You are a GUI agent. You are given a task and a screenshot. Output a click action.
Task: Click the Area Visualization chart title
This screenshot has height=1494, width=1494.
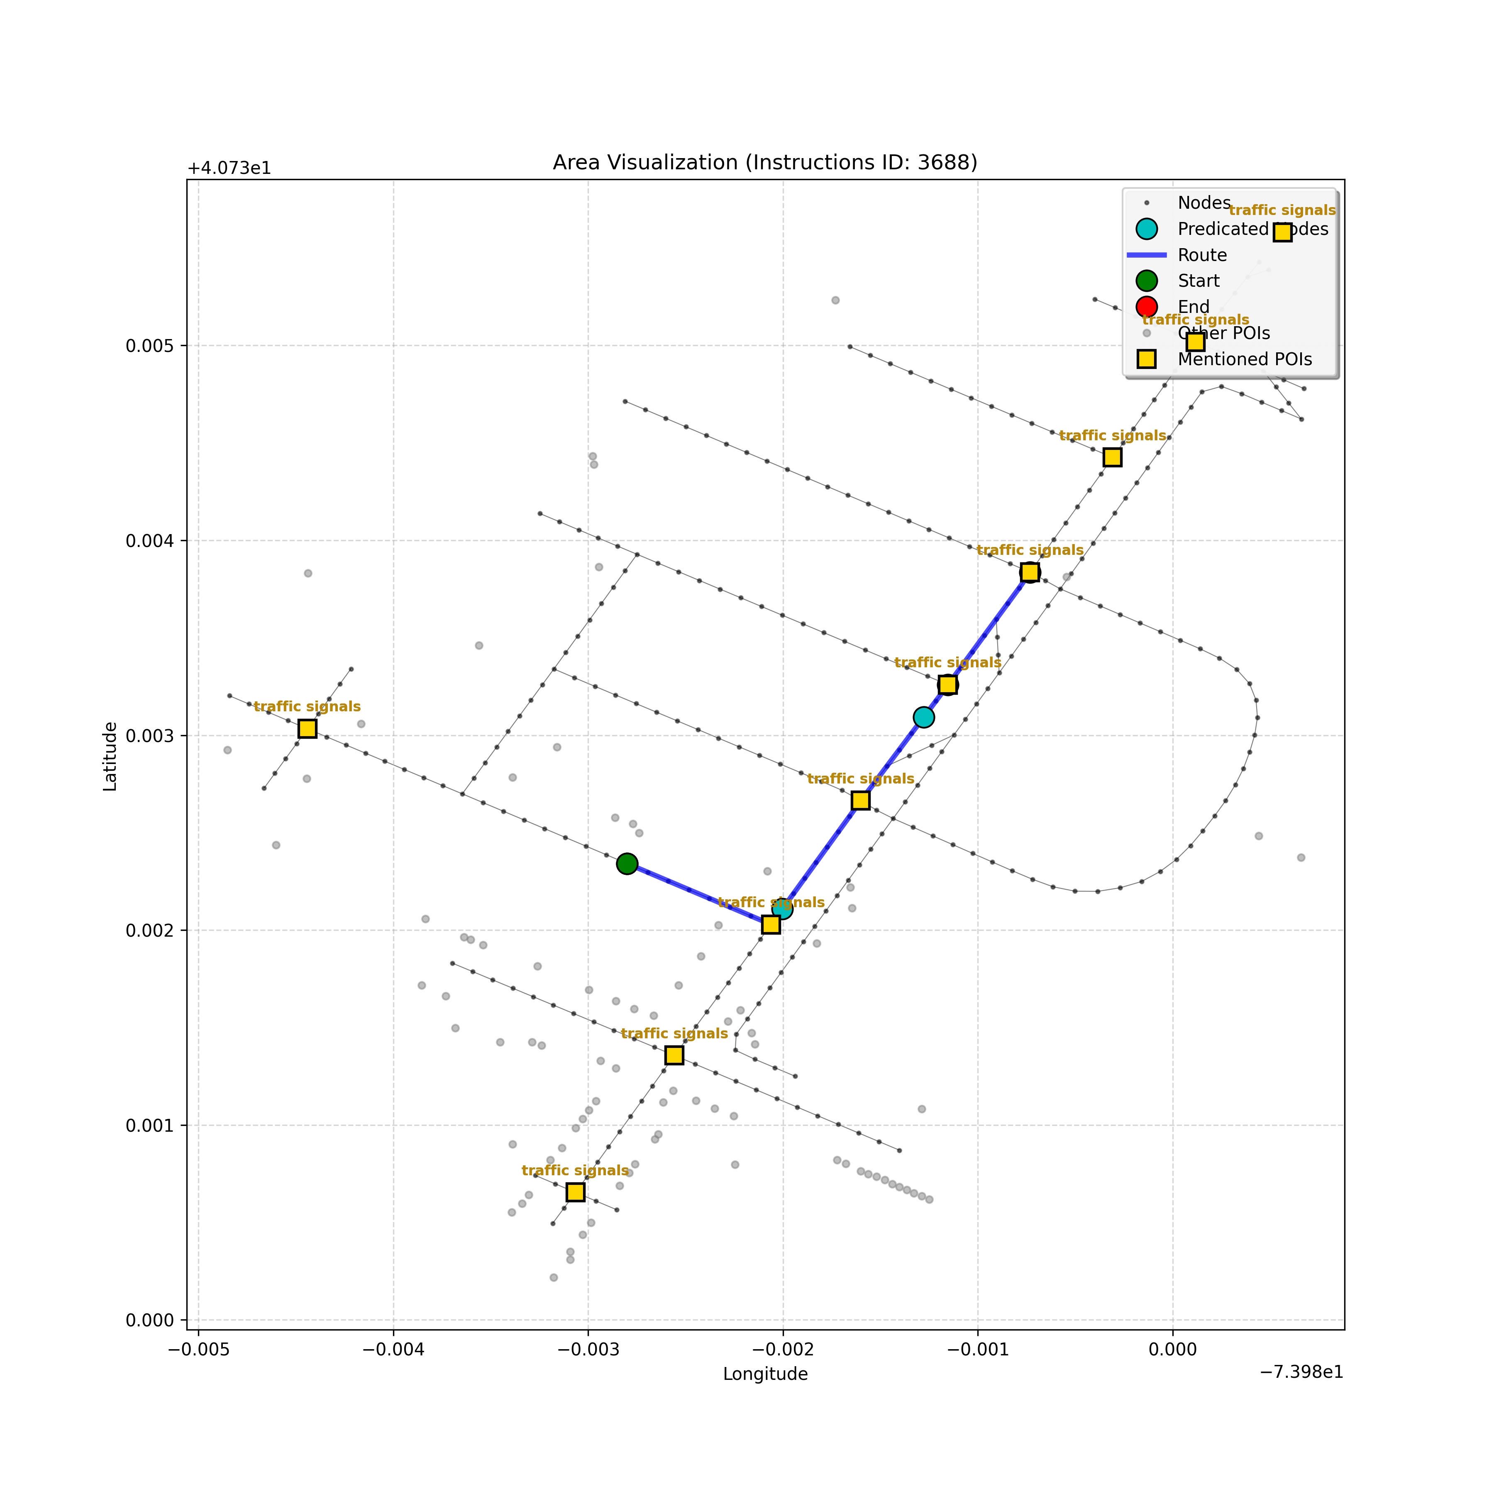(x=765, y=162)
